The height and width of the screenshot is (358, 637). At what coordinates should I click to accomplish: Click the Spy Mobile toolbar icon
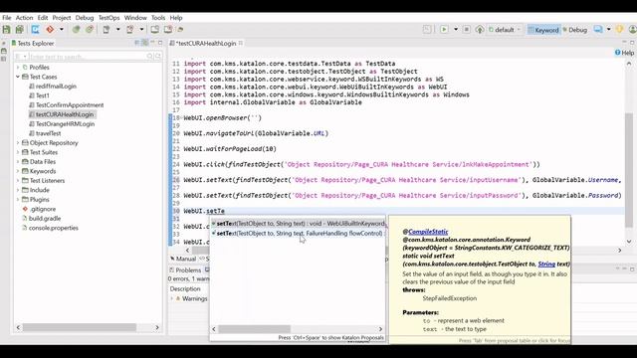[106, 29]
